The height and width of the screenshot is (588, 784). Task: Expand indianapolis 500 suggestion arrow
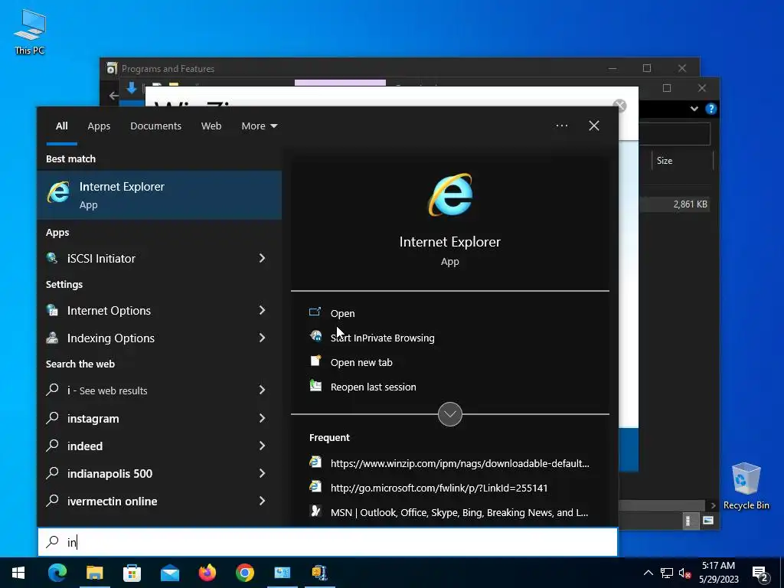tap(262, 473)
